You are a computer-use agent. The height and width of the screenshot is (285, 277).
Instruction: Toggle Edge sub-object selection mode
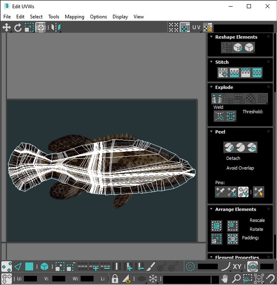[18, 267]
